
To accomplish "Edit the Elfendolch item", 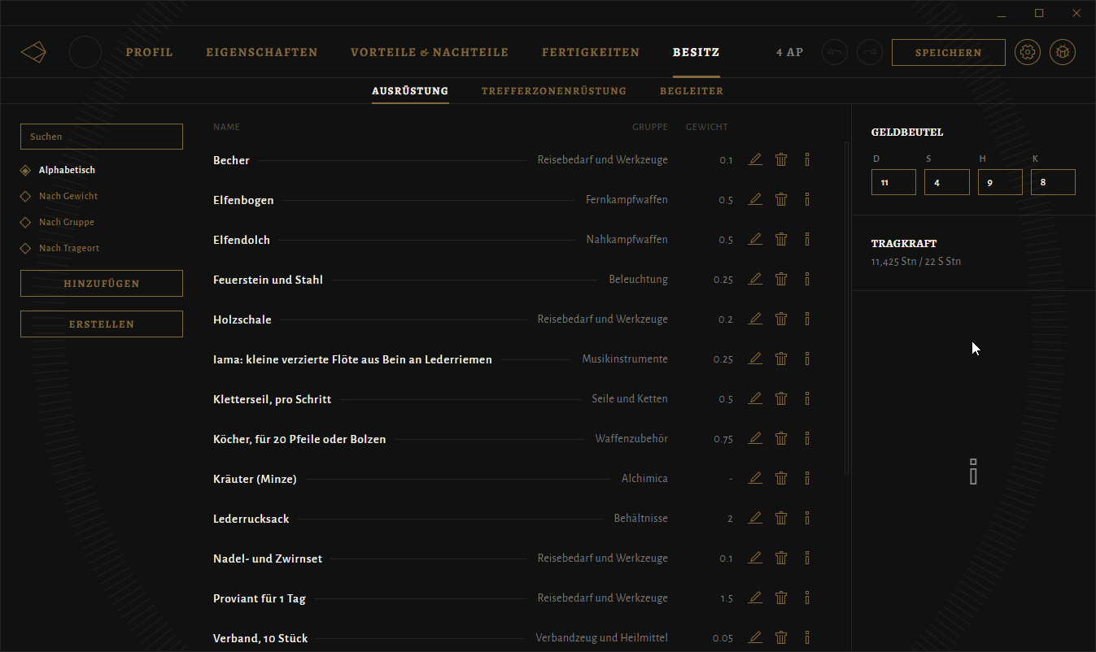I will click(755, 239).
